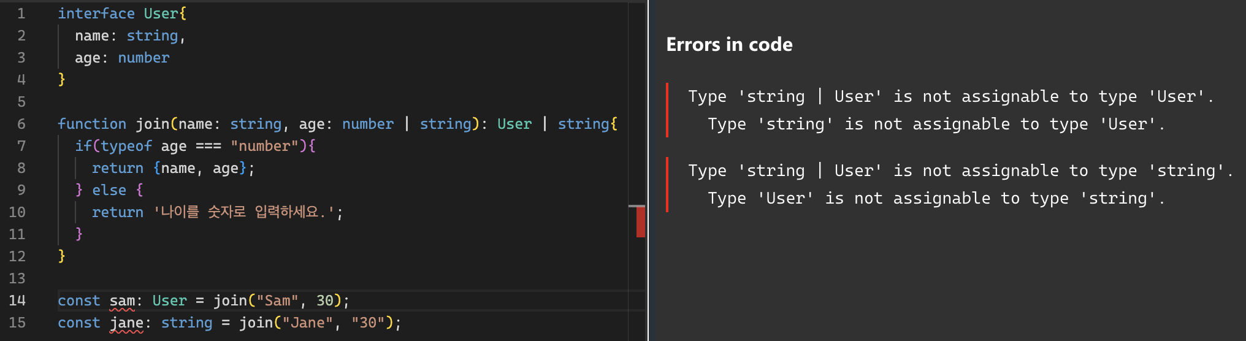
Task: Click the "Sam" string argument
Action: 277,301
